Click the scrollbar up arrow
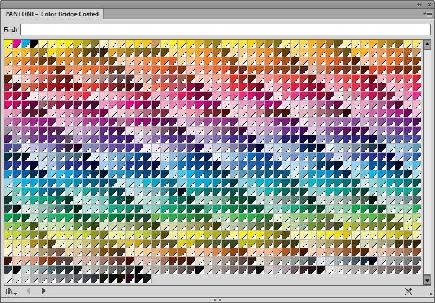 coord(427,44)
